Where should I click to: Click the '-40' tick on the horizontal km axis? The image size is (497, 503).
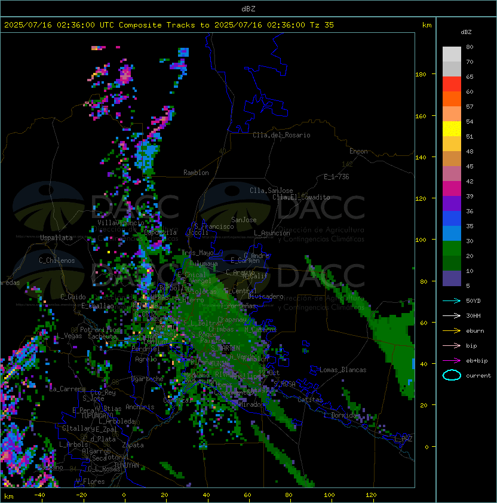[x=39, y=495]
